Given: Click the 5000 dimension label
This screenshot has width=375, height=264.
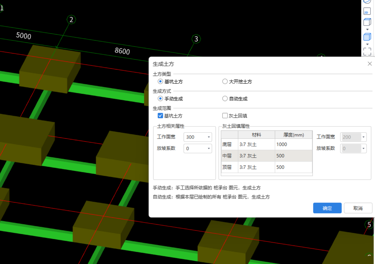Looking at the screenshot, I should [24, 35].
